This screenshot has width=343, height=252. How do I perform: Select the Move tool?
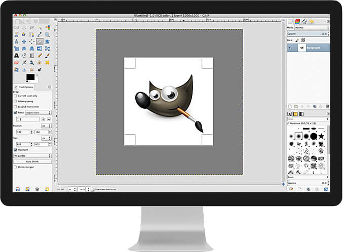(x=24, y=41)
